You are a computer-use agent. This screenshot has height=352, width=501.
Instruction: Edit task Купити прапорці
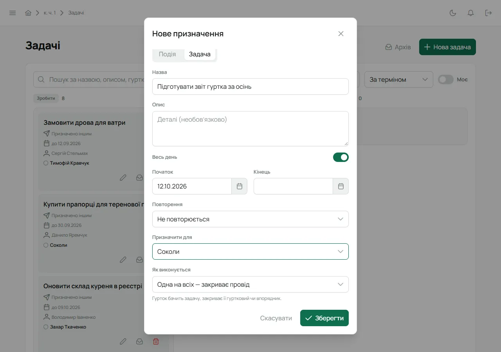click(123, 259)
